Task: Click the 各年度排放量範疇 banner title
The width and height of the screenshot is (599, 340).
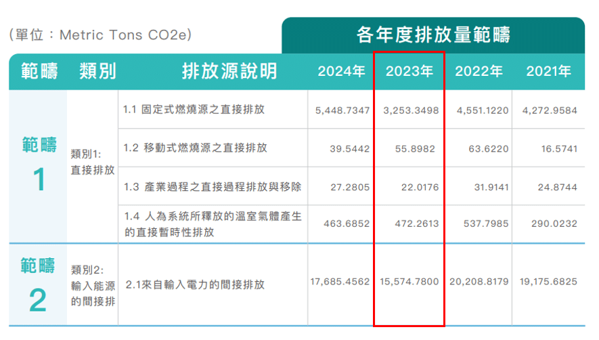Action: click(433, 35)
